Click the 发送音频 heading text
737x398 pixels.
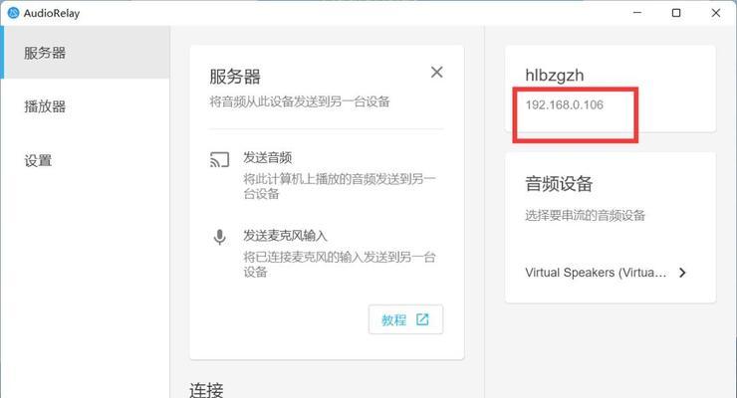[268, 157]
